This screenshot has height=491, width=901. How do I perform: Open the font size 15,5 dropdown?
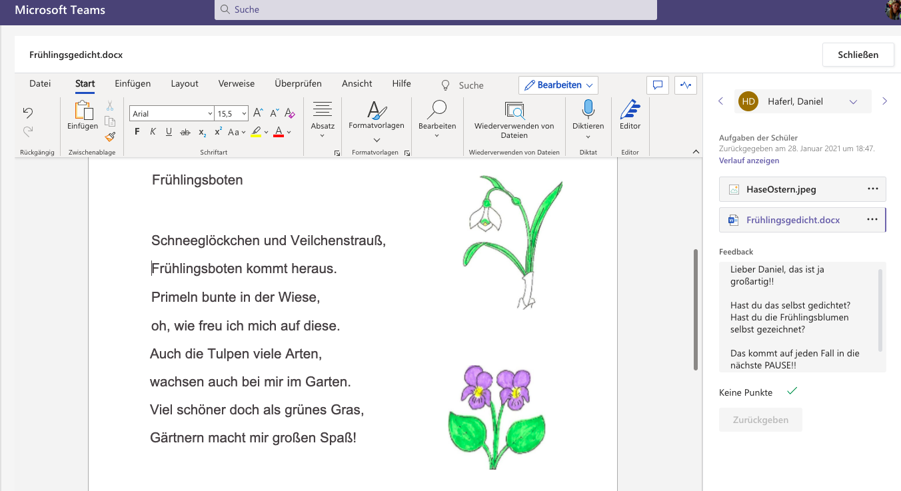[232, 114]
